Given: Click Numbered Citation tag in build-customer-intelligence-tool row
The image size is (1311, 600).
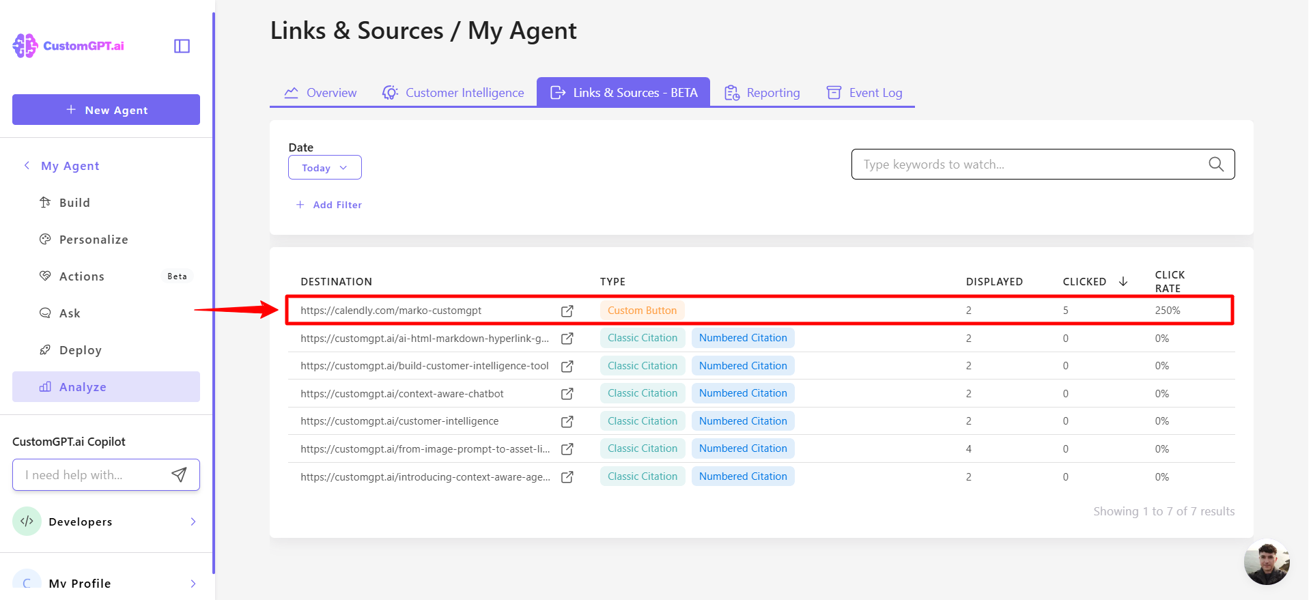Looking at the screenshot, I should 743,366.
